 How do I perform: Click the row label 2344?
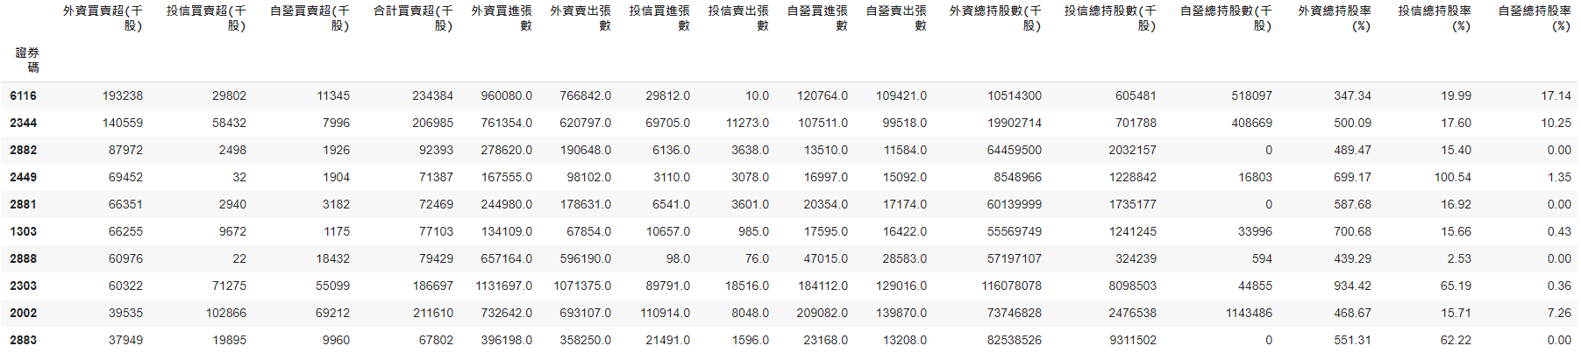[x=24, y=123]
